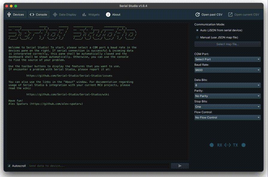Open the Parity selection dropdown

[227, 96]
